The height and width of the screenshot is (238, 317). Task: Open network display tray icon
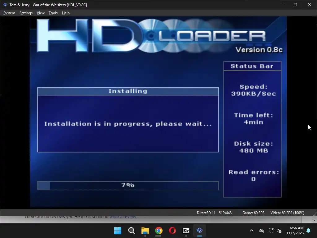[x=271, y=231]
